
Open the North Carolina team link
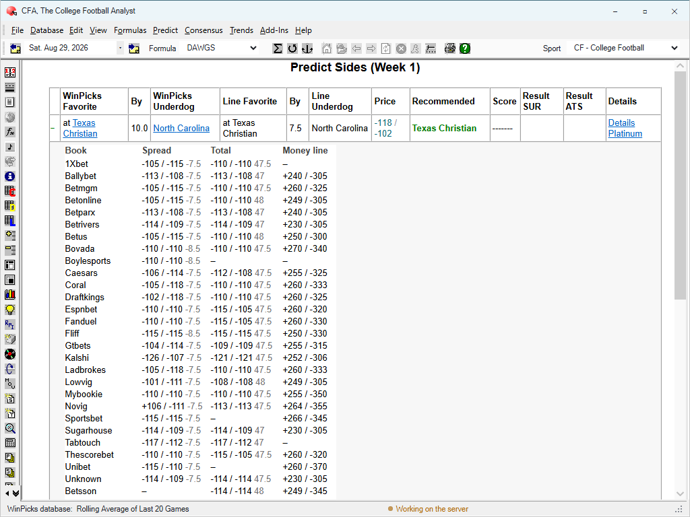click(181, 129)
